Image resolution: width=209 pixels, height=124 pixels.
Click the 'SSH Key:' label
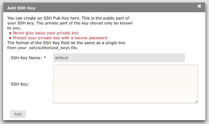20,84
